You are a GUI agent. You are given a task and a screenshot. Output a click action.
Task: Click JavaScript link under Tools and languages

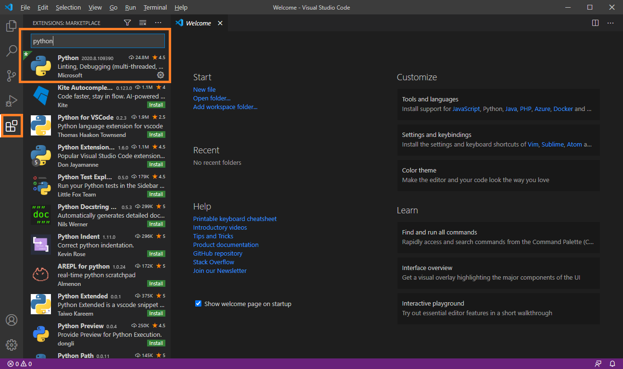(466, 109)
